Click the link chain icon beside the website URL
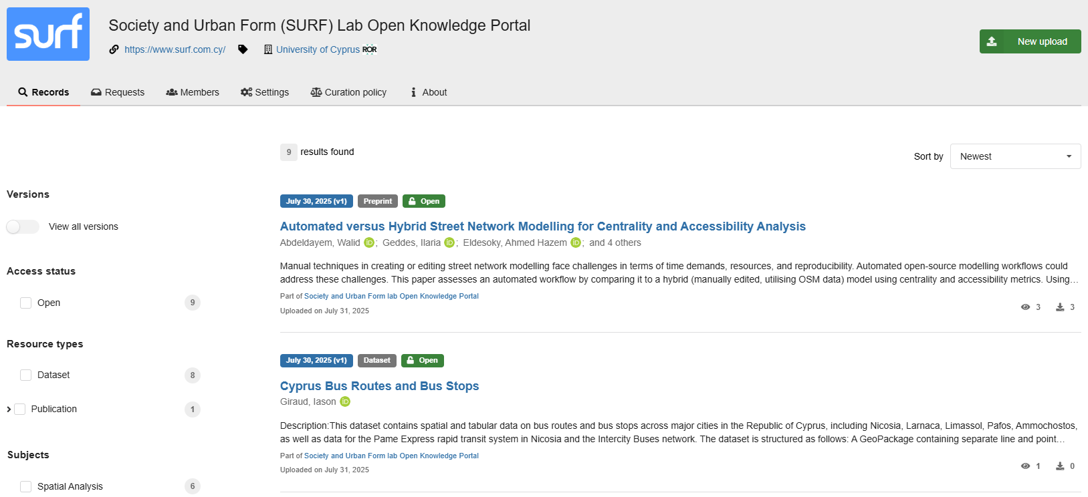This screenshot has height=497, width=1088. pos(114,49)
